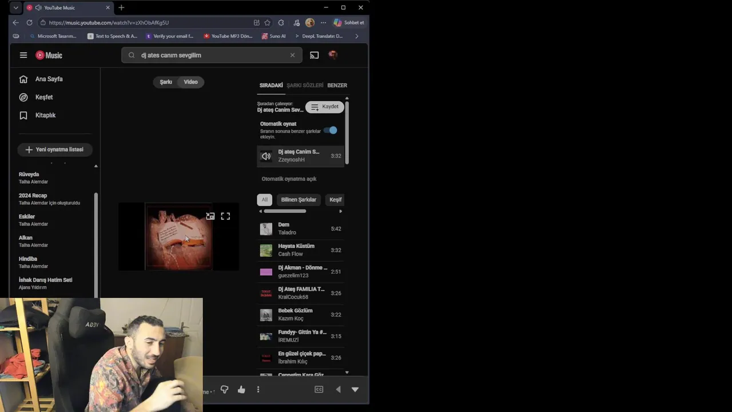Select the SIRADAKİ tab
The height and width of the screenshot is (412, 732).
[271, 85]
